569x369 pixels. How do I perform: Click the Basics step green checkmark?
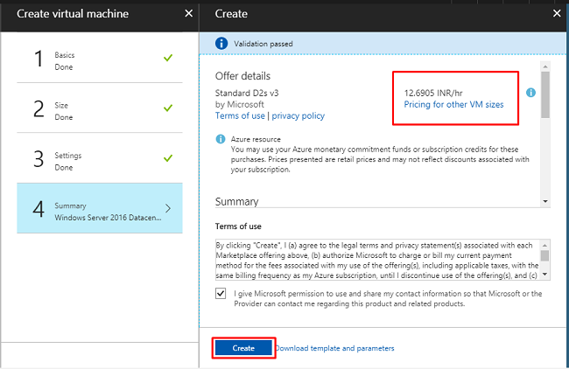[x=167, y=59]
